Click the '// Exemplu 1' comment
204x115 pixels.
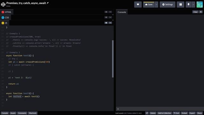tap(13, 34)
